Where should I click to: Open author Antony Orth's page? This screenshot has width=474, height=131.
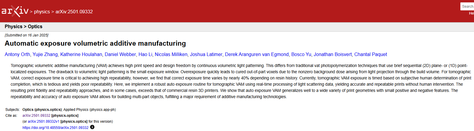click(x=17, y=55)
